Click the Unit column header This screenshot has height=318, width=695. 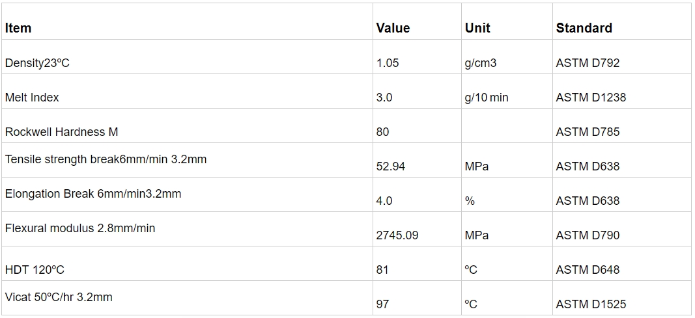[477, 28]
